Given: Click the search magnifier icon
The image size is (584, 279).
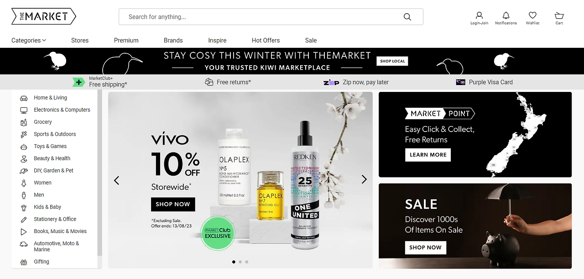Looking at the screenshot, I should click(x=407, y=17).
